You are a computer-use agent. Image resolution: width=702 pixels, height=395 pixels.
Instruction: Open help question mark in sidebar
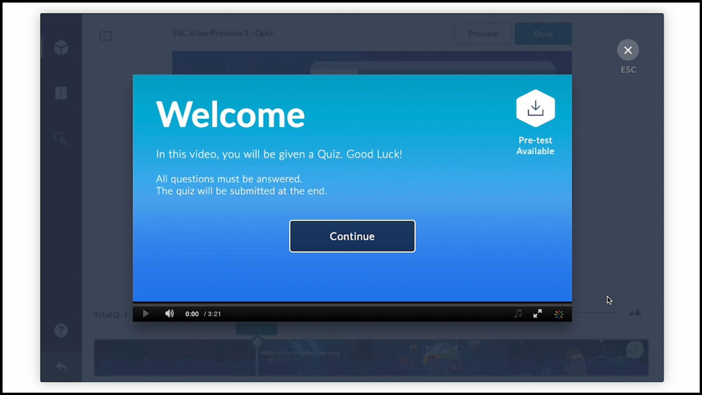[x=61, y=330]
